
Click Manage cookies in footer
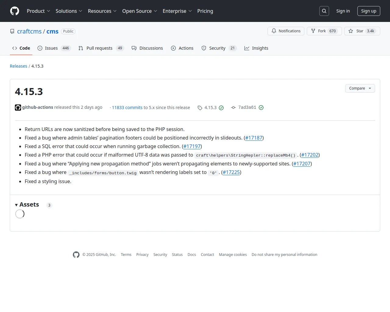point(233,255)
